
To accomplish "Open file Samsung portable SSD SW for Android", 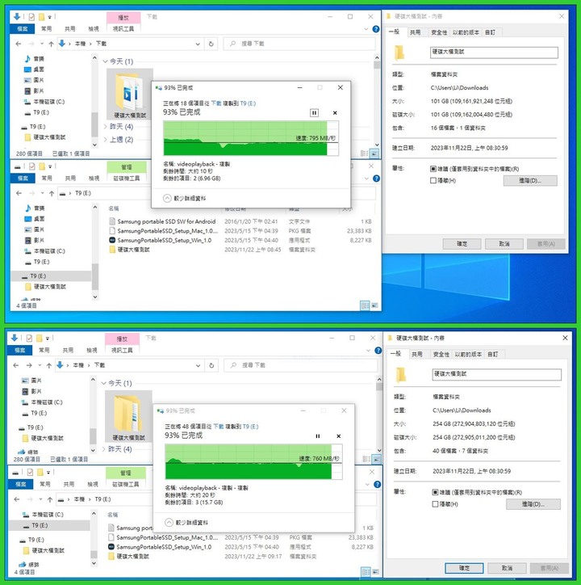I will coord(166,221).
